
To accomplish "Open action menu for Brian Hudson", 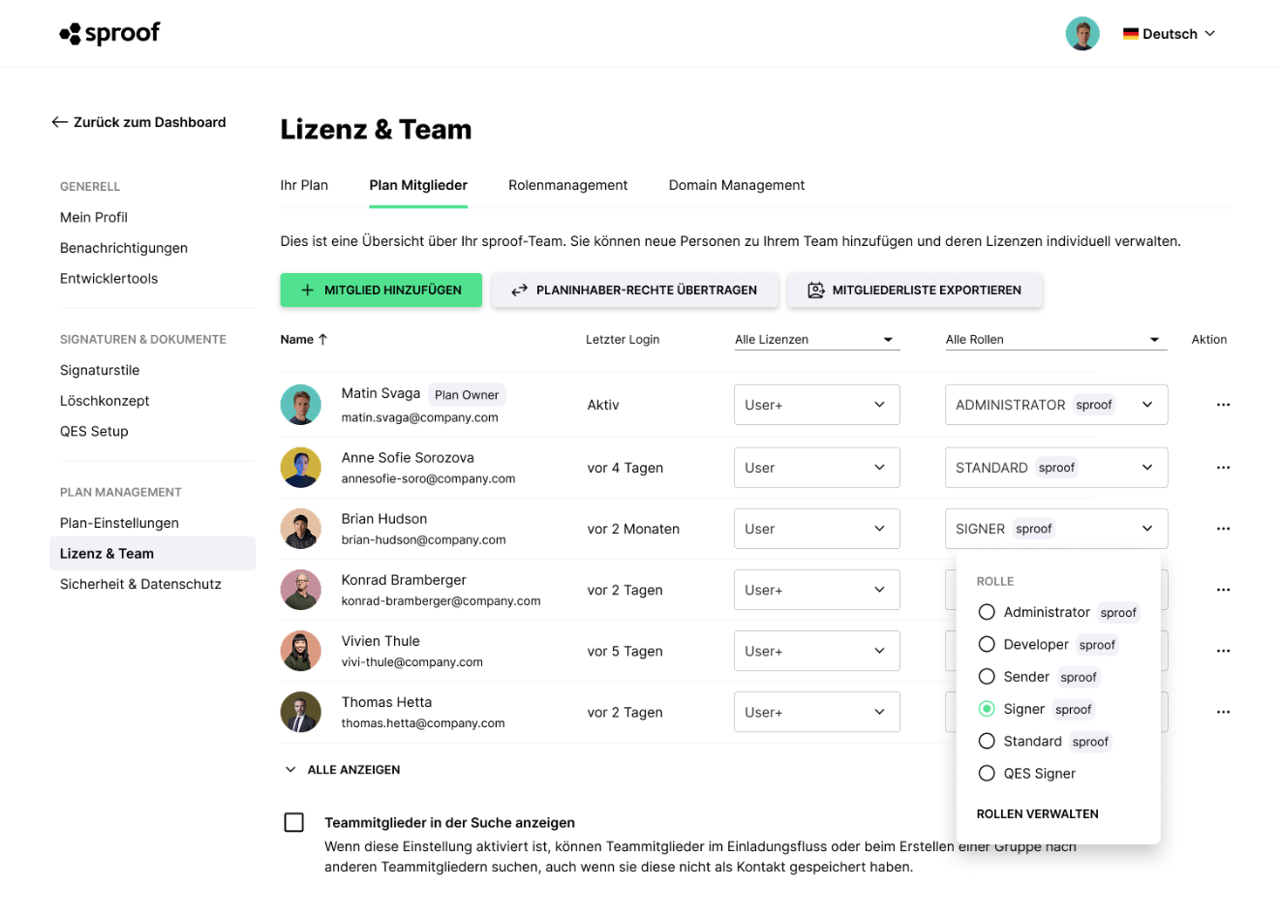I will [x=1223, y=529].
